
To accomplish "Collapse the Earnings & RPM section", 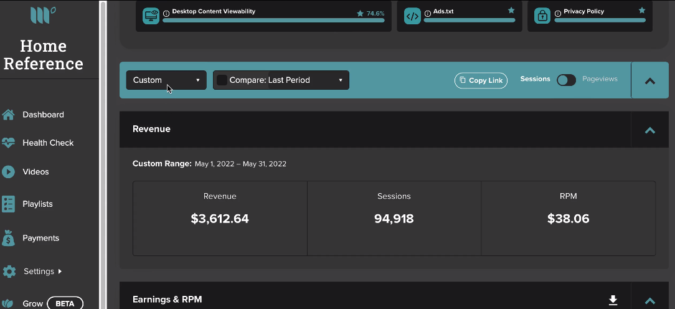I will [649, 301].
